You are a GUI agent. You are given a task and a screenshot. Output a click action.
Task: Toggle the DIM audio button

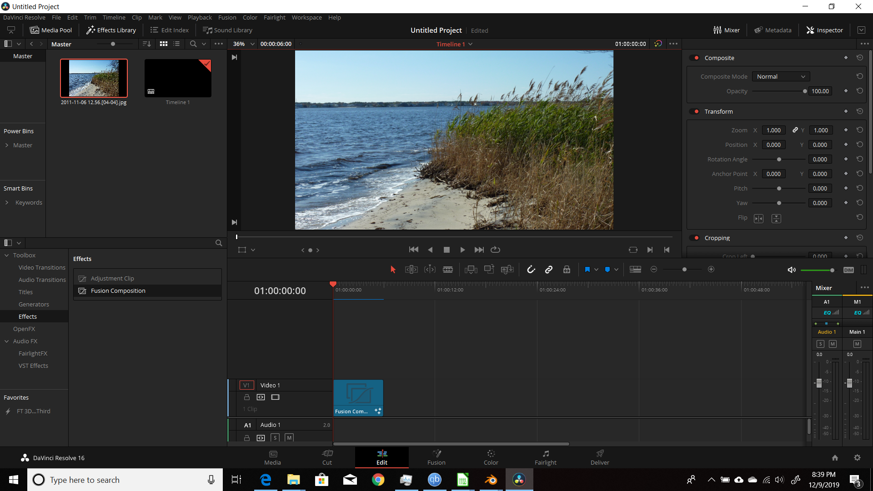coord(848,270)
